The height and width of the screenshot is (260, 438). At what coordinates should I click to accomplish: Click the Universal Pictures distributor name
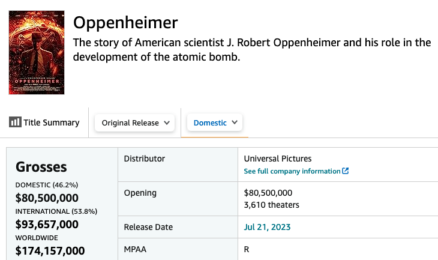tap(278, 159)
